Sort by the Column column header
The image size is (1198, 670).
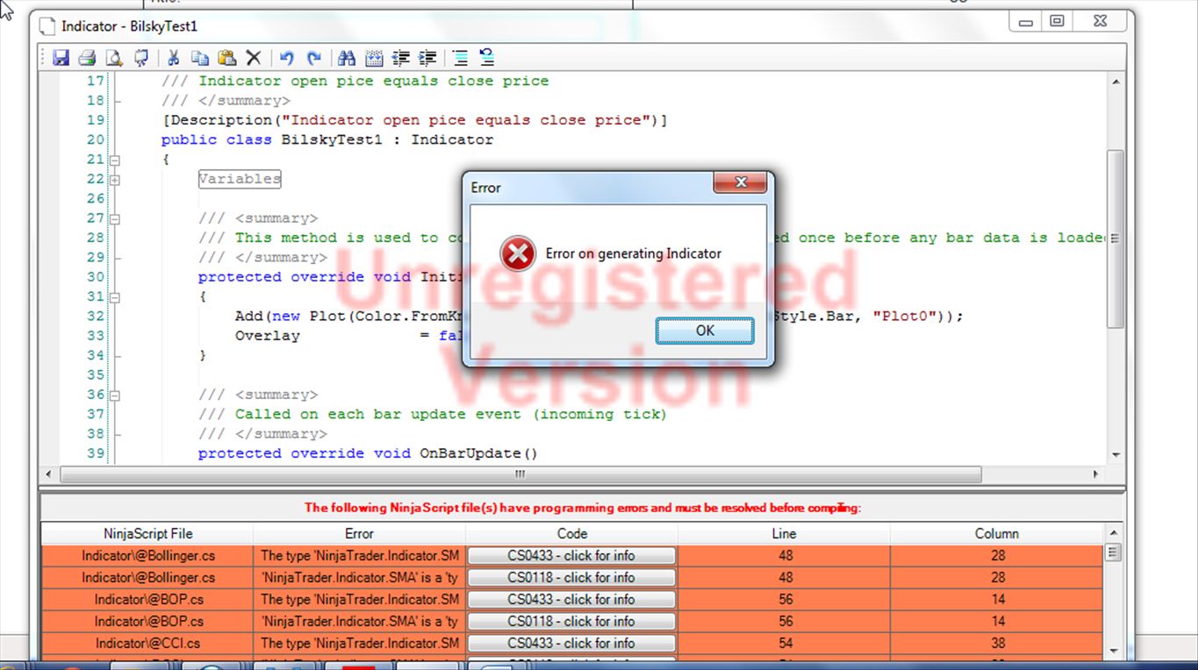tap(997, 533)
